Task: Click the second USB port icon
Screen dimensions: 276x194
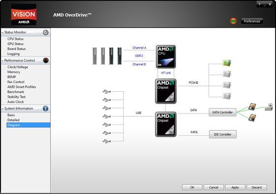Action: 106,100
